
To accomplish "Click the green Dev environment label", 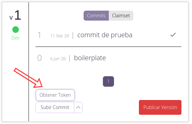I will (x=16, y=38).
